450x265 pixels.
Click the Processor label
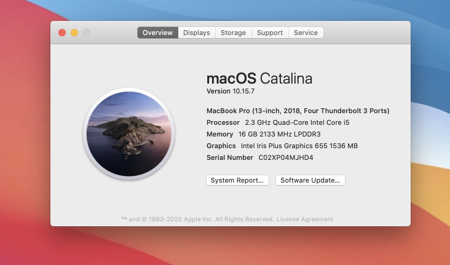223,122
